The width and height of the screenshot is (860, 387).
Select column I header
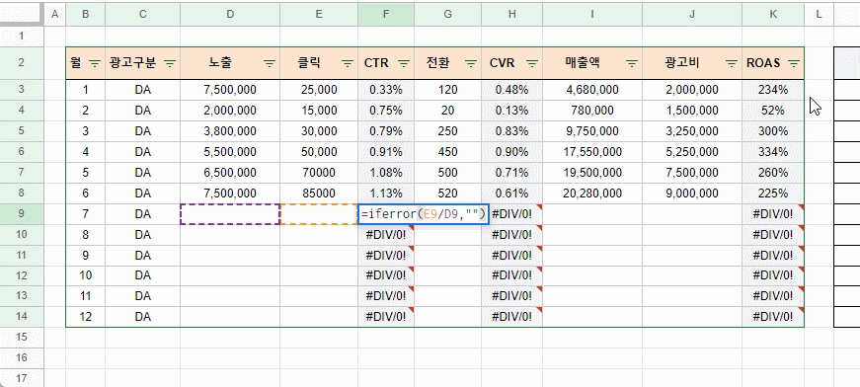pyautogui.click(x=592, y=15)
